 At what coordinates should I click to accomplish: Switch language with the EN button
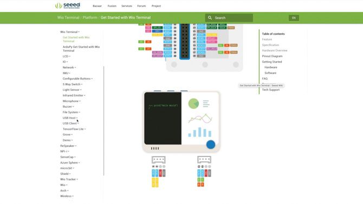(x=294, y=18)
